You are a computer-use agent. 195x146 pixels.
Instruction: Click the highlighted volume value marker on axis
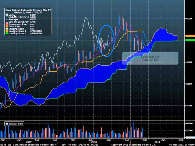(x=190, y=138)
